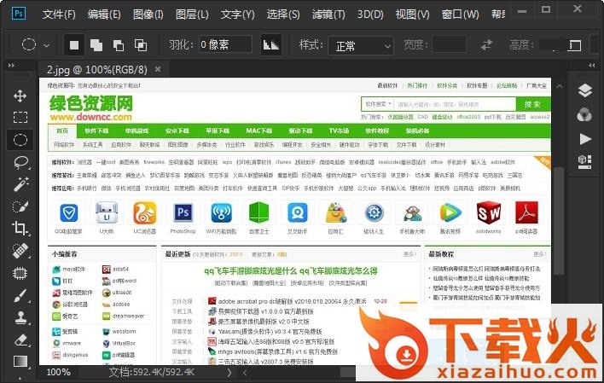Click the 100% zoom level field
604x383 pixels.
click(59, 373)
